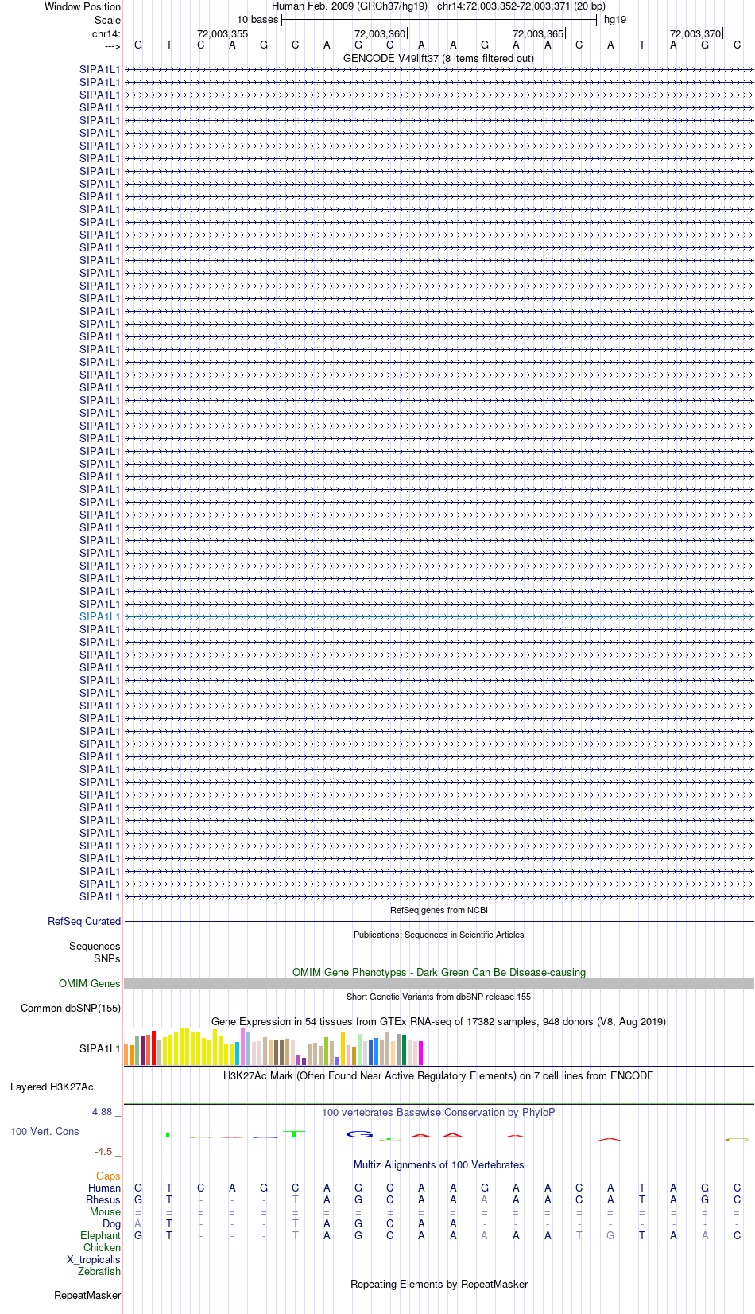Screen dimensions: 755x1314
Task: Click position marker 72,003,365
Action: click(538, 33)
